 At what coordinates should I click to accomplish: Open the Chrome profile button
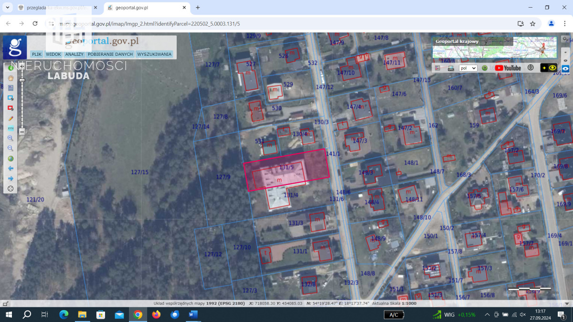tap(552, 23)
